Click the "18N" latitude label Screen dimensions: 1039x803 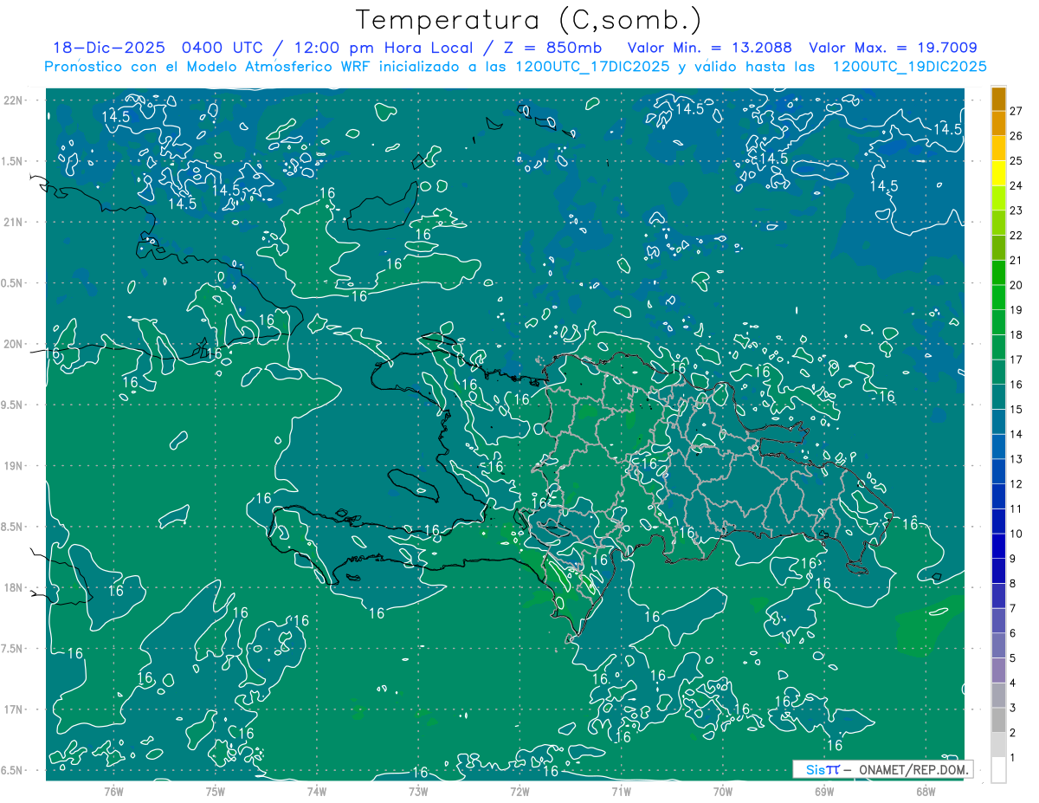click(x=15, y=587)
